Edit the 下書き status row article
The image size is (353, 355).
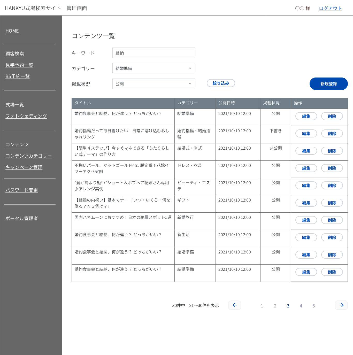(x=306, y=134)
